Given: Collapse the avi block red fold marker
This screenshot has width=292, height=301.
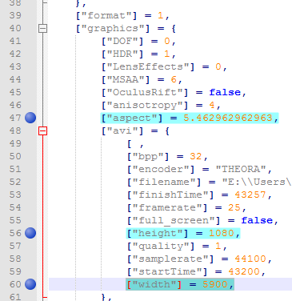Looking at the screenshot, I should click(x=42, y=130).
